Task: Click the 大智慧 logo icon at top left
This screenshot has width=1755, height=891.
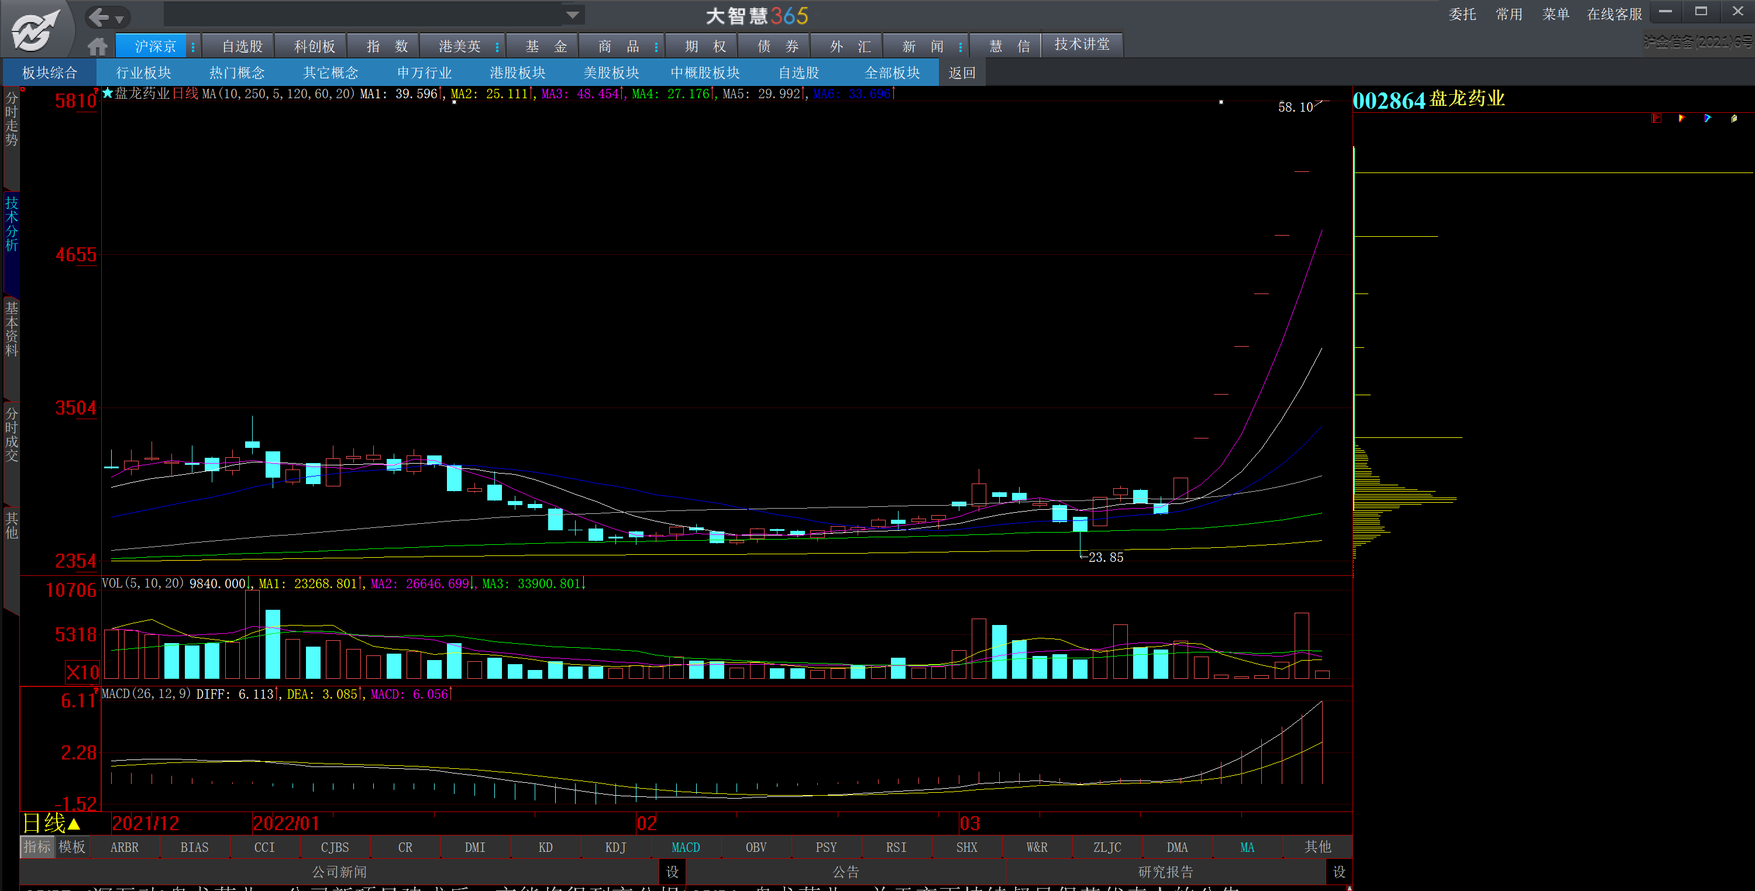Action: coord(36,29)
